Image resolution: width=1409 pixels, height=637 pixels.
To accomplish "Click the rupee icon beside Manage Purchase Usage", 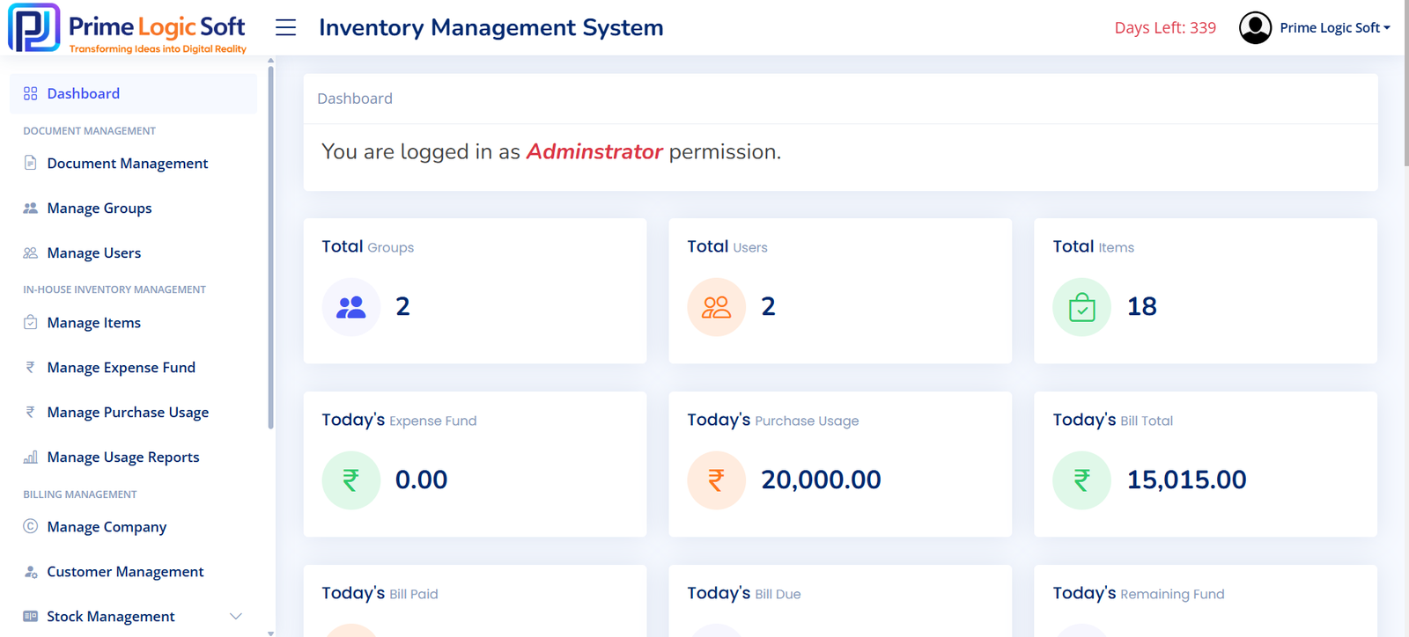I will click(x=31, y=412).
